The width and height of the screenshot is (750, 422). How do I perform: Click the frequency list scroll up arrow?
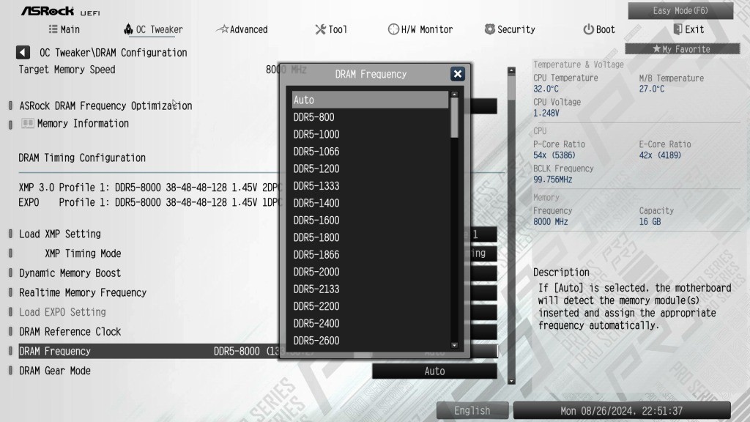point(454,95)
